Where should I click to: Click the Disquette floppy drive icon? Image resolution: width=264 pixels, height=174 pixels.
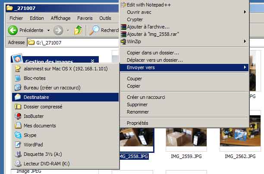tap(18, 154)
